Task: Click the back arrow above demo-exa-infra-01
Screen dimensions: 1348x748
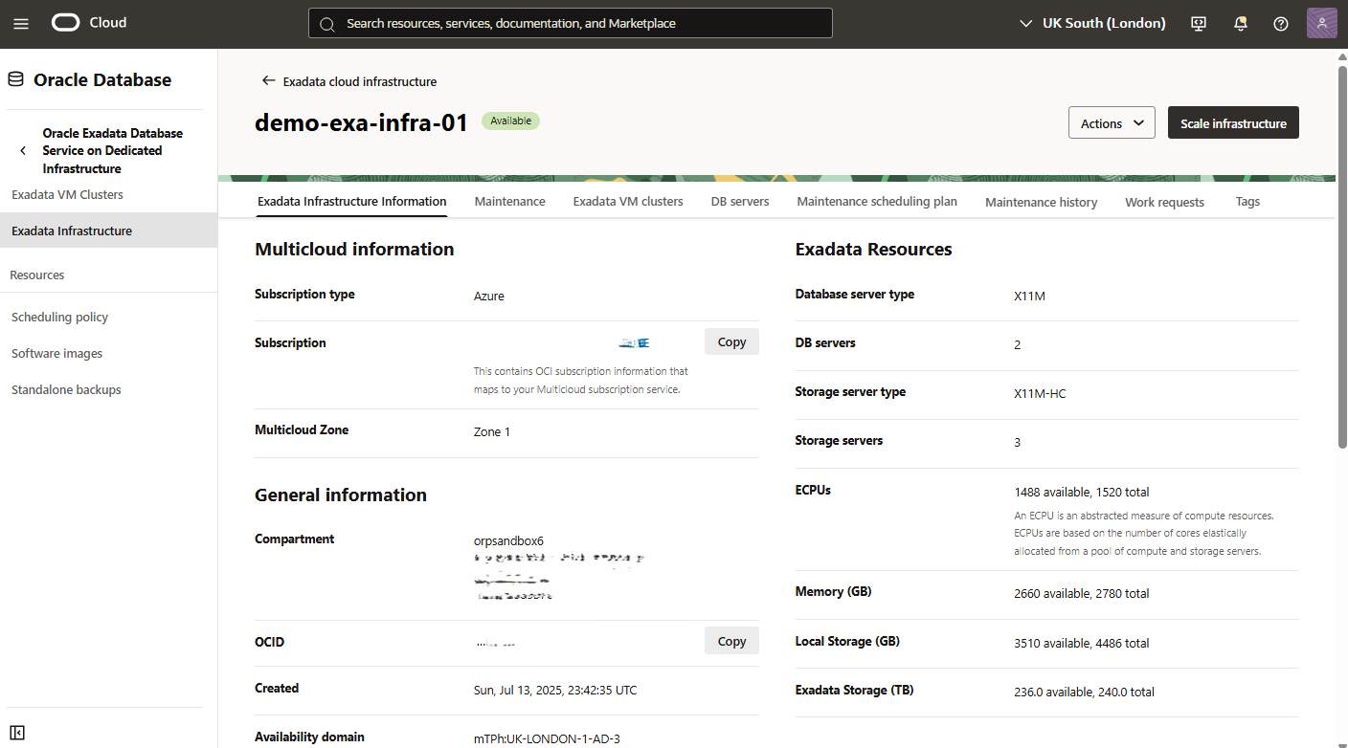Action: tap(269, 81)
